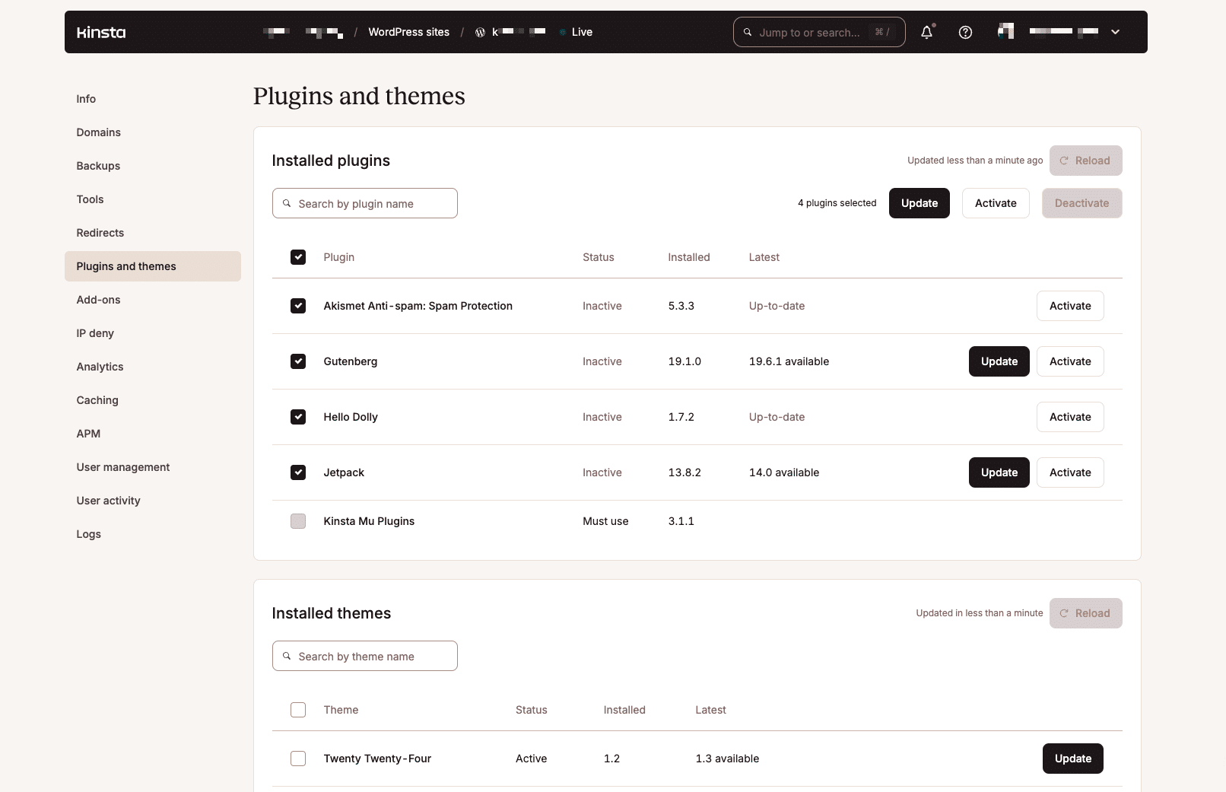Click the magnifier icon in global search
The height and width of the screenshot is (792, 1226).
(748, 32)
